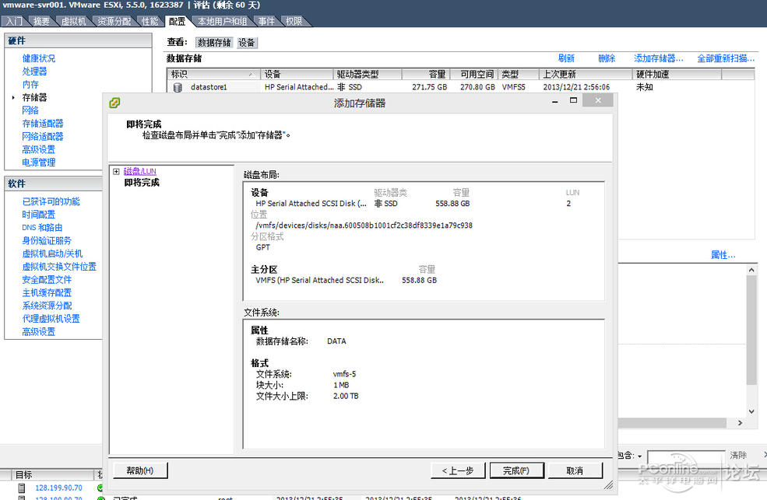Click the host icon beside first 128.199.90.70
This screenshot has width=767, height=500.
[22, 488]
